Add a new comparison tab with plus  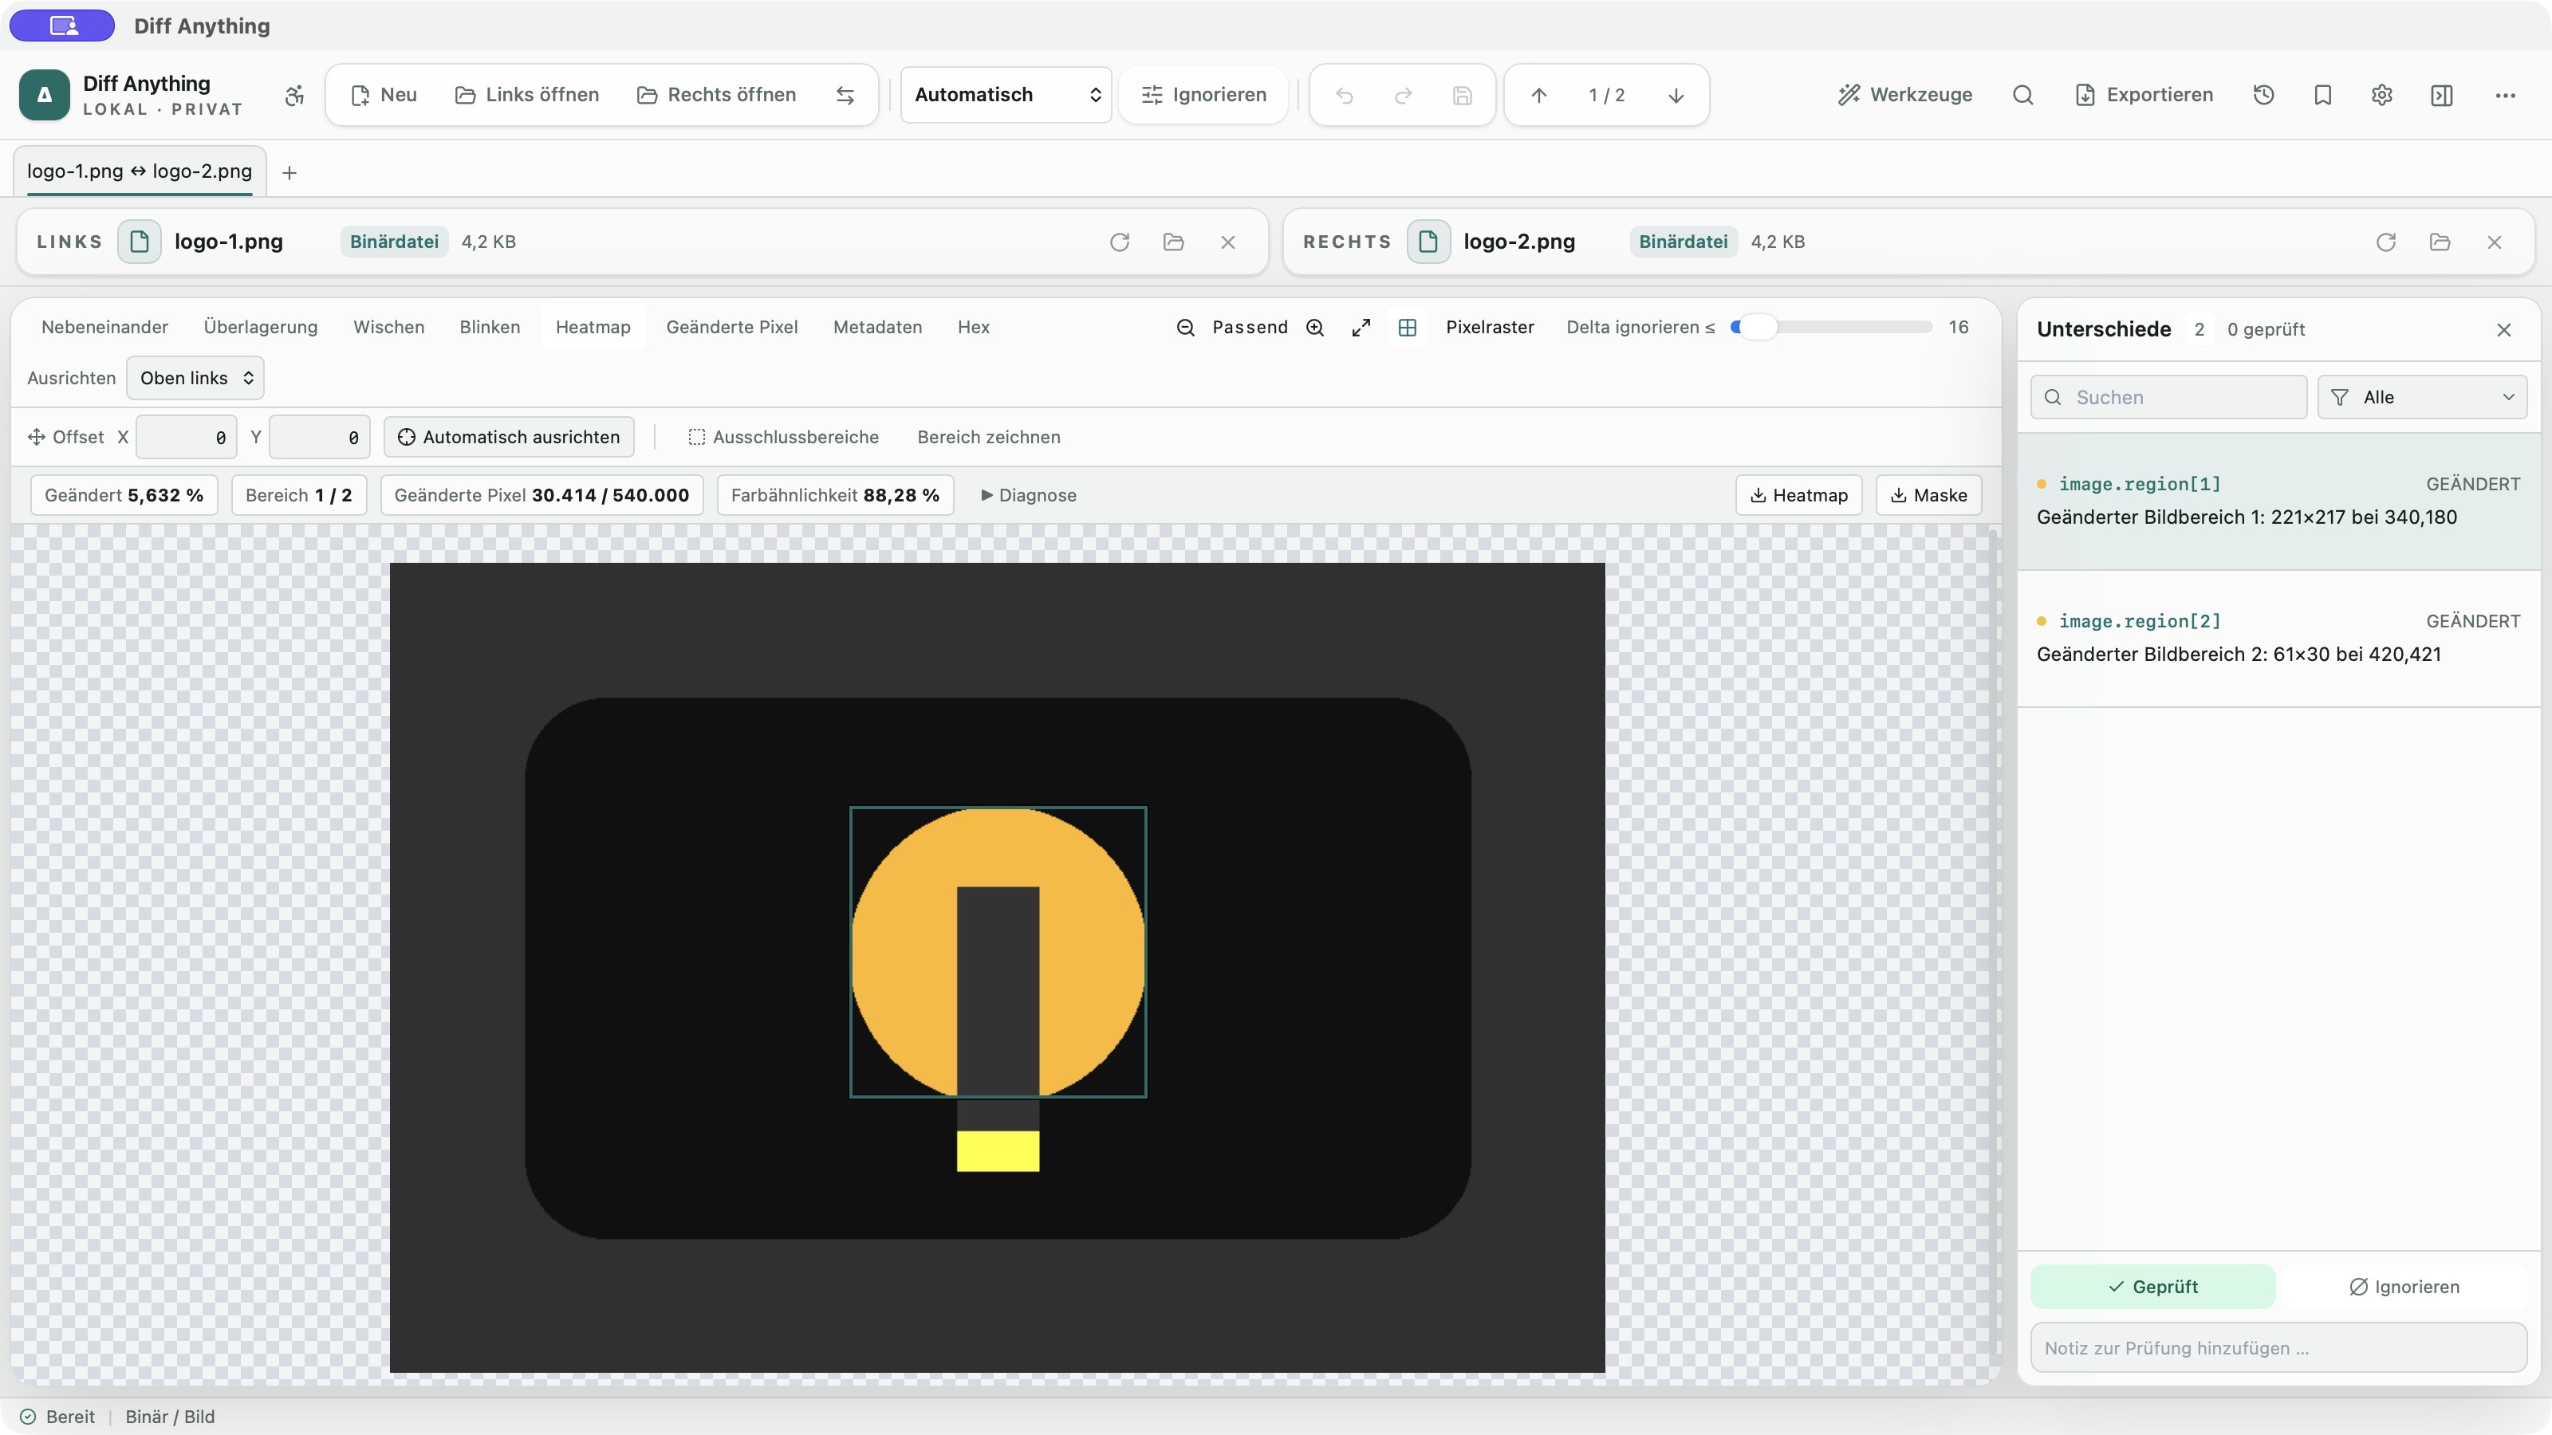(x=289, y=173)
